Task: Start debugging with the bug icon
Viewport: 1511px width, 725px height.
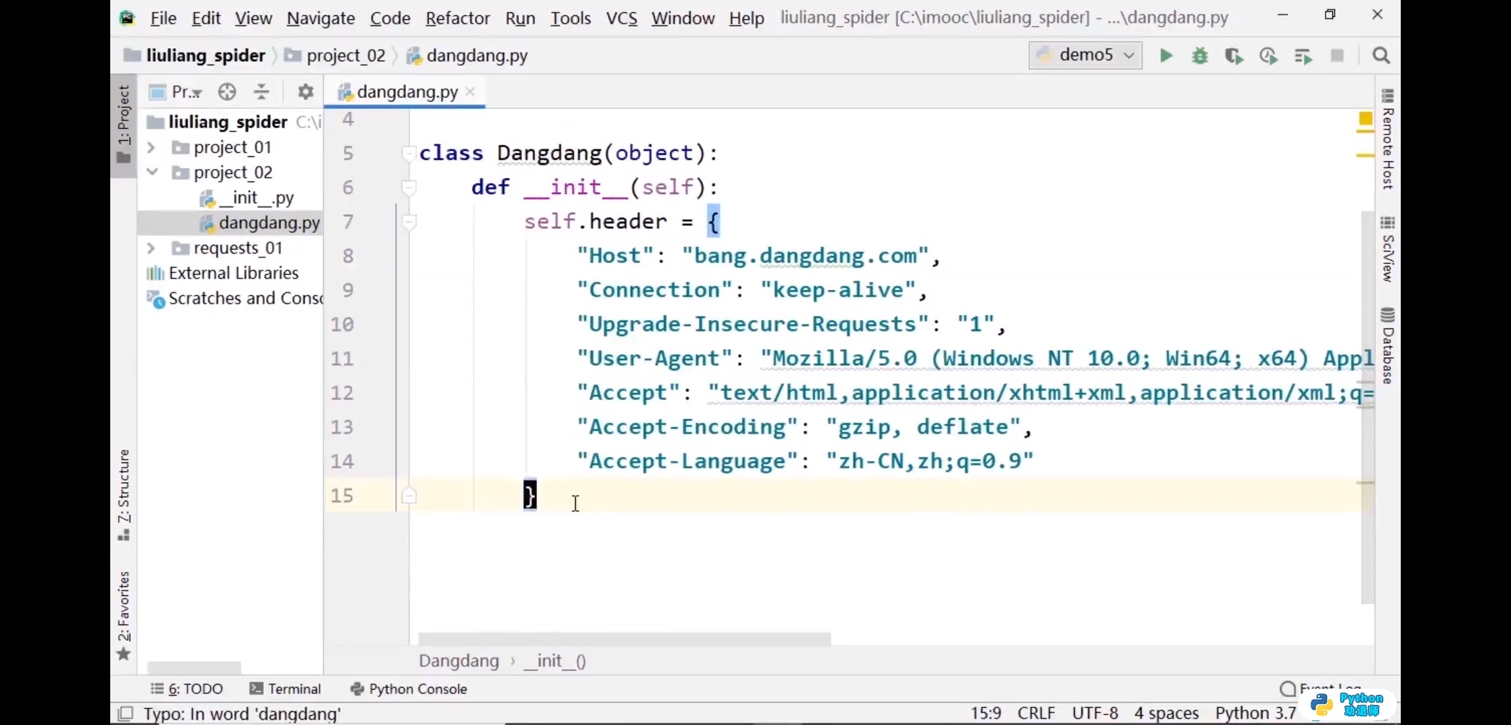Action: tap(1200, 56)
